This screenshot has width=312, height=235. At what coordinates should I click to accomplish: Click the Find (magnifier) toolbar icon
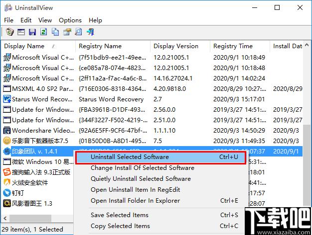coord(78,32)
